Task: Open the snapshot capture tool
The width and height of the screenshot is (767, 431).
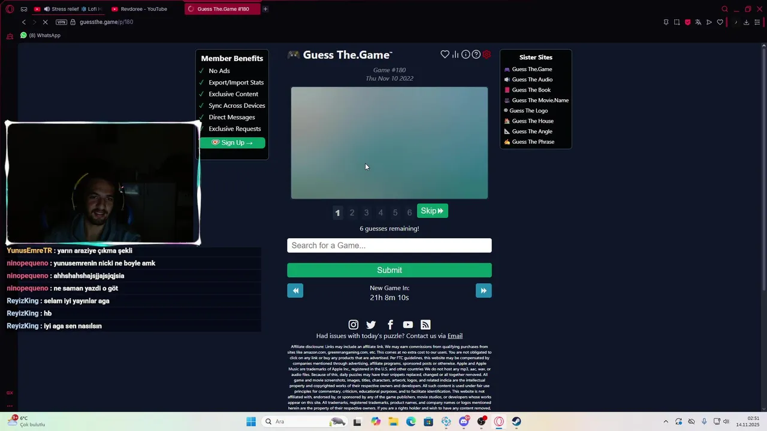Action: click(677, 22)
